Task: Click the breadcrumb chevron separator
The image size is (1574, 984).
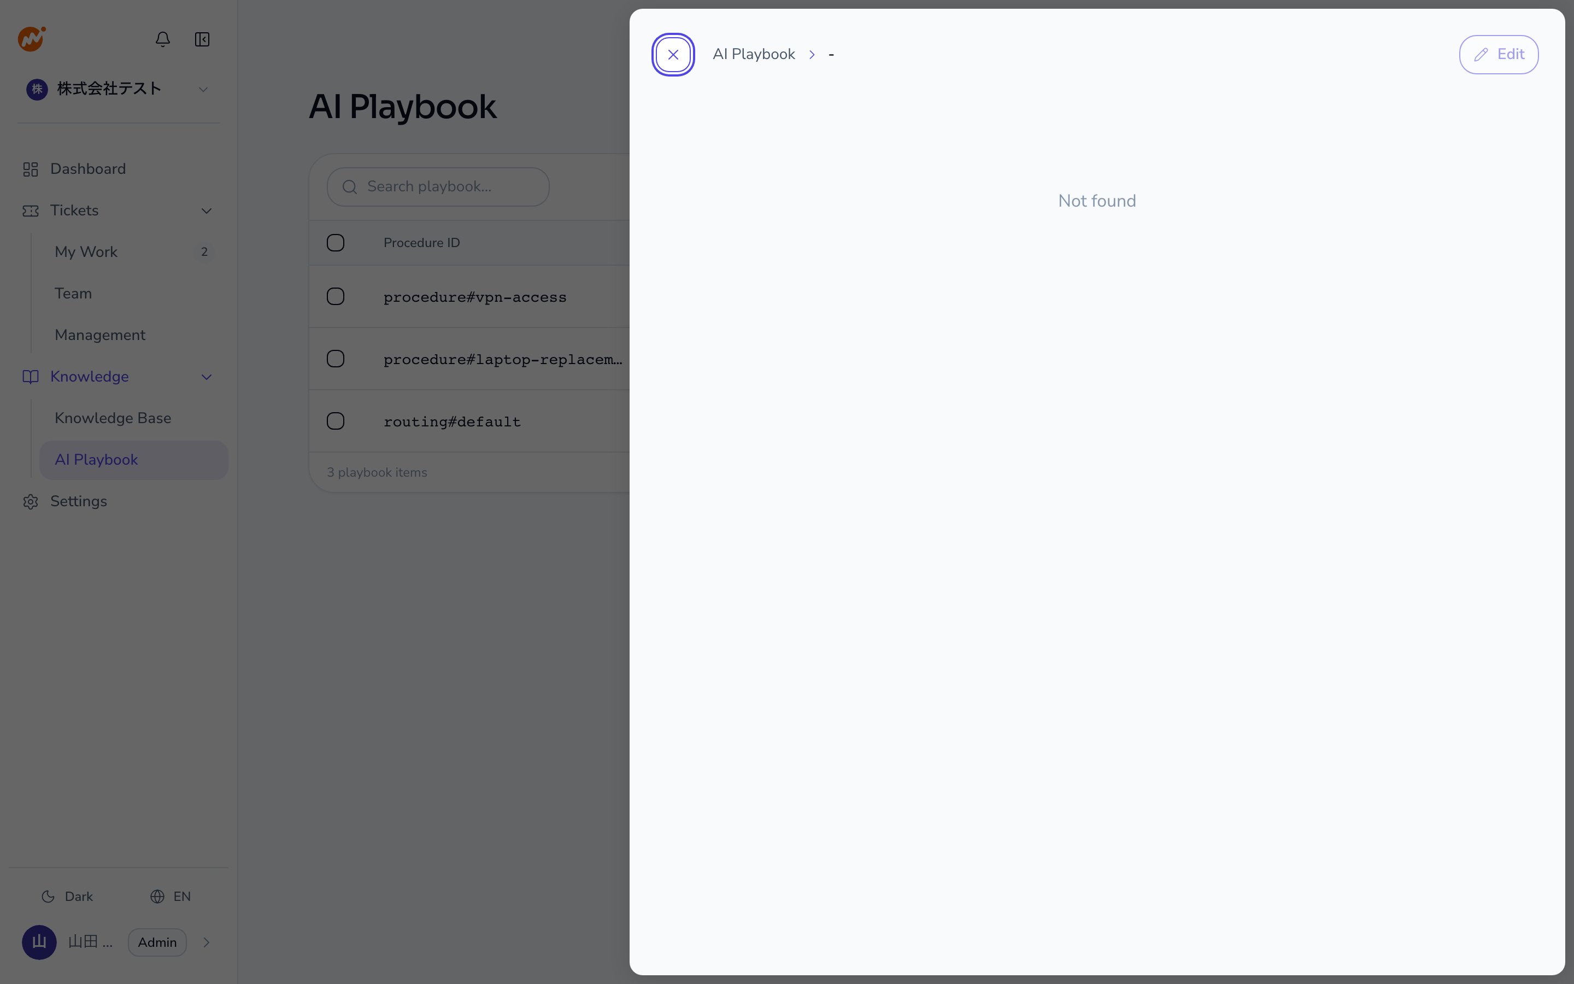Action: [812, 55]
